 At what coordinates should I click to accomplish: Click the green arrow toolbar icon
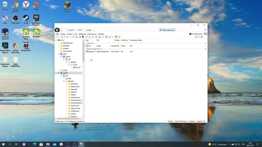point(80,37)
